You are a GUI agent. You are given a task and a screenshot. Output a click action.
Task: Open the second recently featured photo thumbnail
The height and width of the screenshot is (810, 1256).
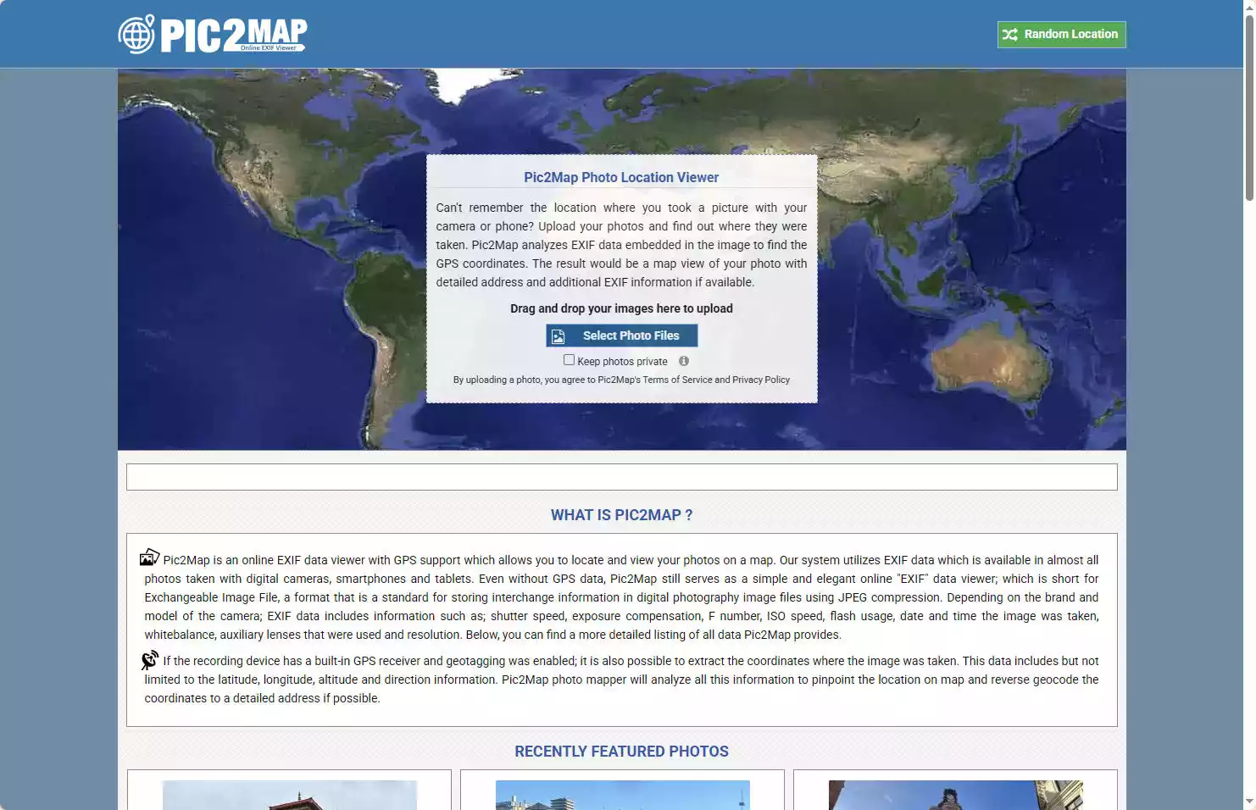click(x=622, y=795)
